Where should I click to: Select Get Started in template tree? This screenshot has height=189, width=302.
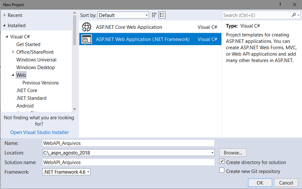click(x=28, y=44)
